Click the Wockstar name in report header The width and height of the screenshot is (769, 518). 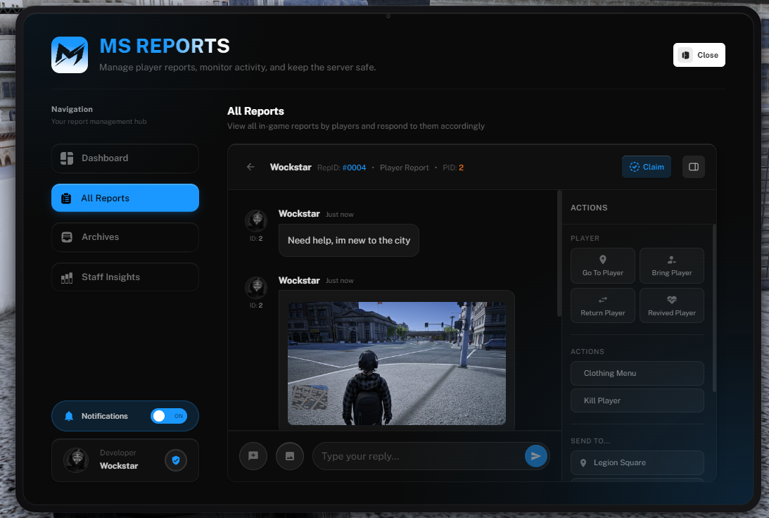pyautogui.click(x=291, y=168)
